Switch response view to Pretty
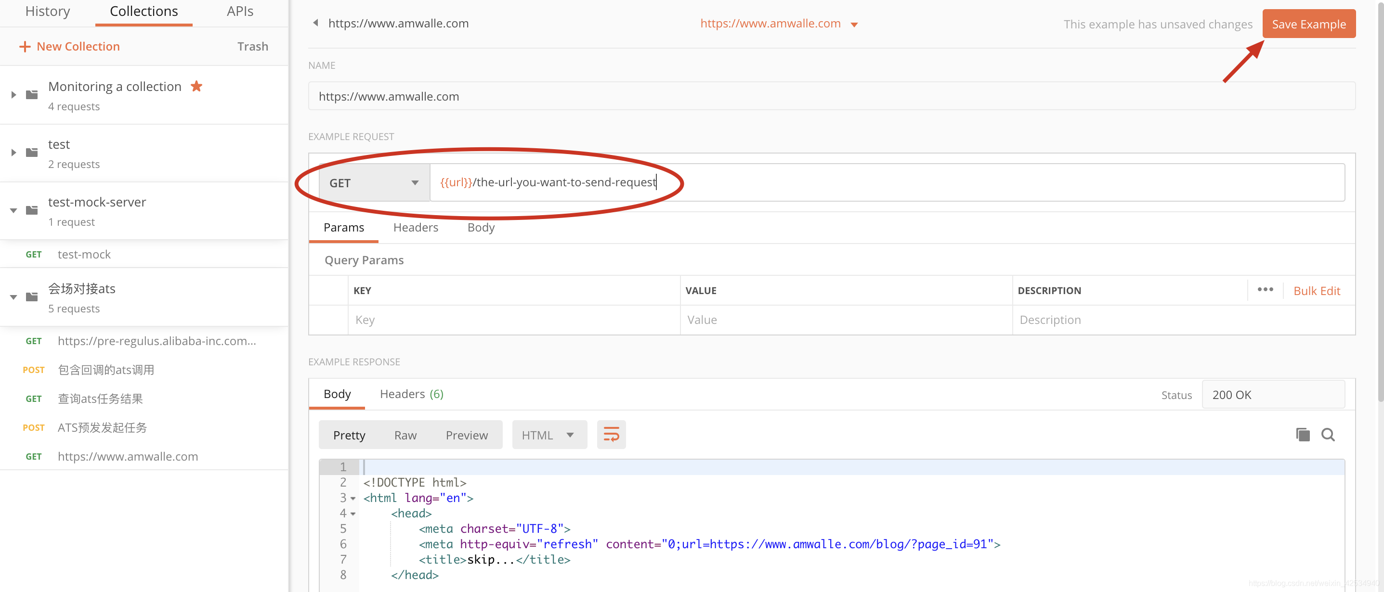1384x592 pixels. click(x=349, y=435)
